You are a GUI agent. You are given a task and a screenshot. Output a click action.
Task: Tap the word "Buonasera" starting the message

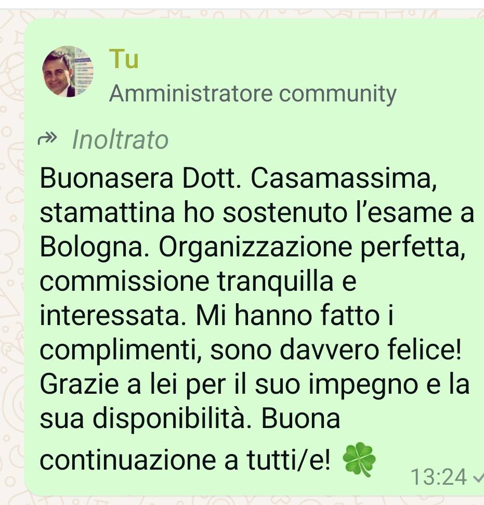point(107,178)
